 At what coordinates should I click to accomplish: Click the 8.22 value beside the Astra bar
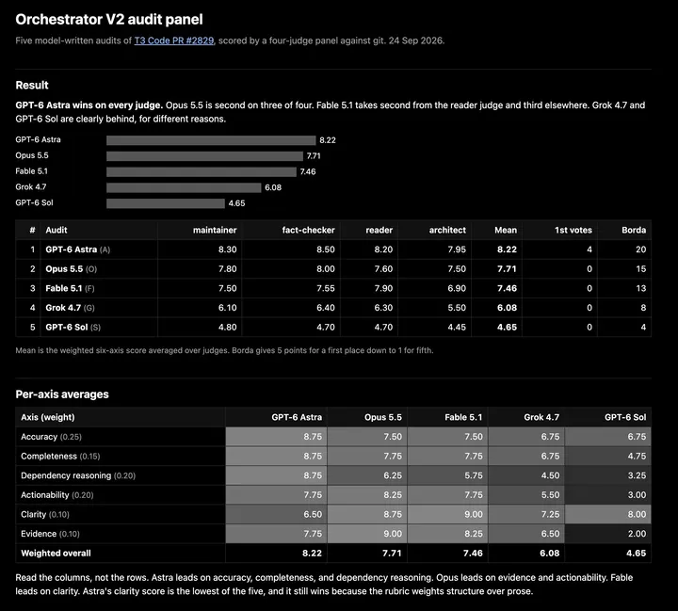[x=328, y=140]
